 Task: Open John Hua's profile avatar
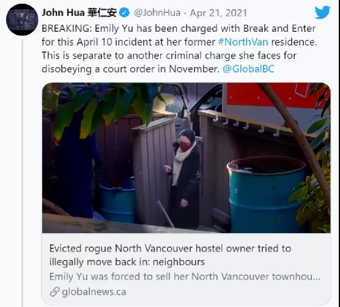[x=22, y=20]
